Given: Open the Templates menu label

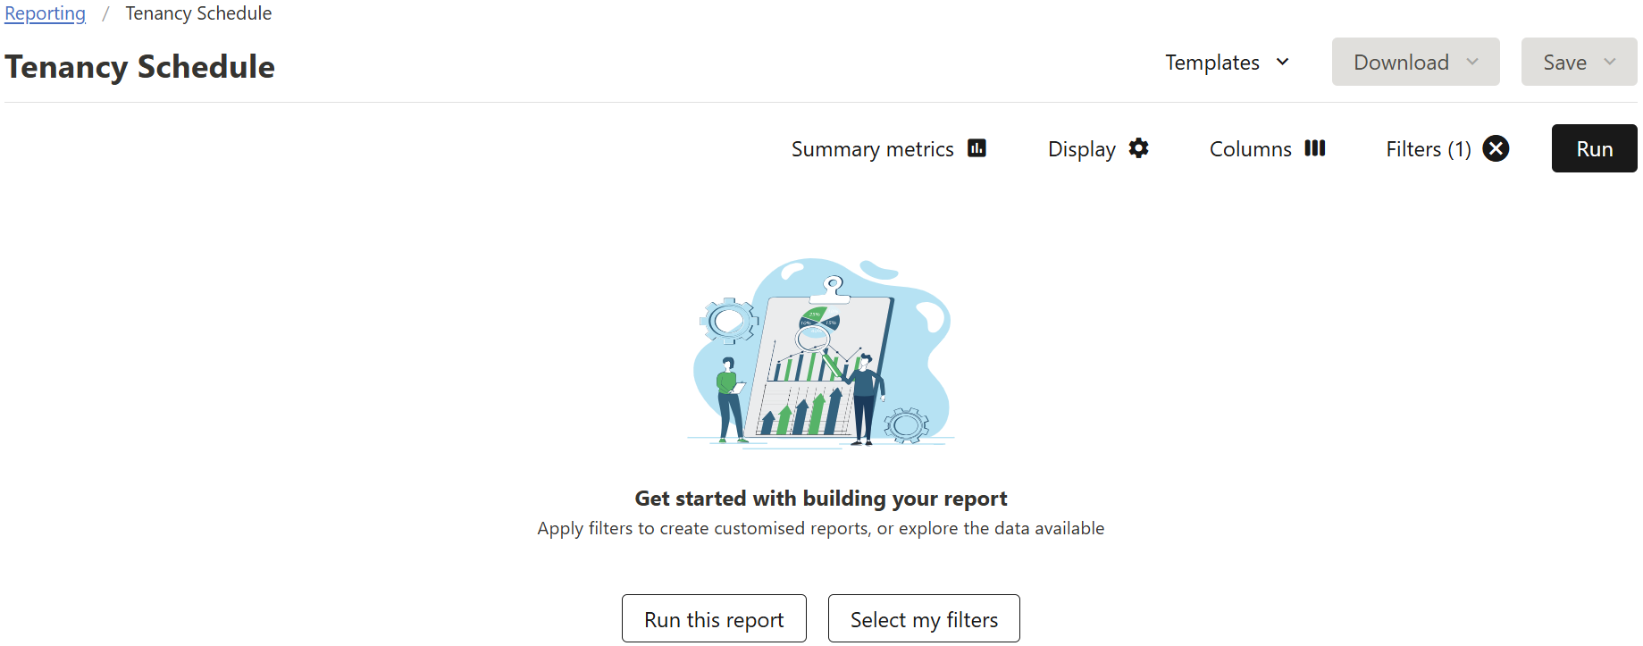Looking at the screenshot, I should (x=1211, y=63).
